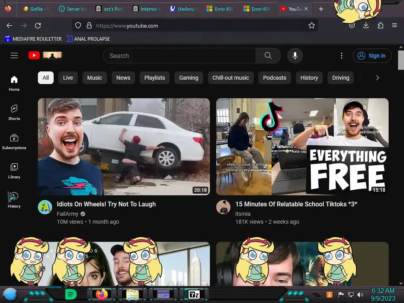
Task: Open the green notes app on taskbar
Action: [71, 294]
